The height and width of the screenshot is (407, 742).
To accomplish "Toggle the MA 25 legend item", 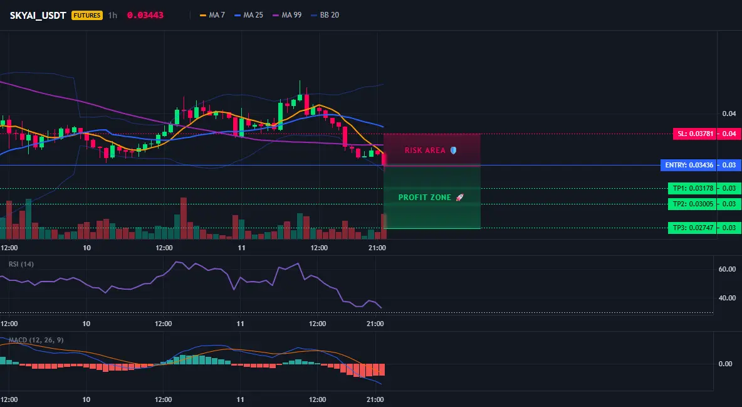I will (x=248, y=15).
